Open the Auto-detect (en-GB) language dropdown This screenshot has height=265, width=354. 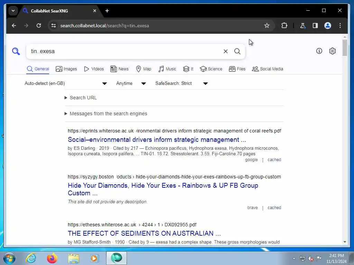pyautogui.click(x=66, y=84)
